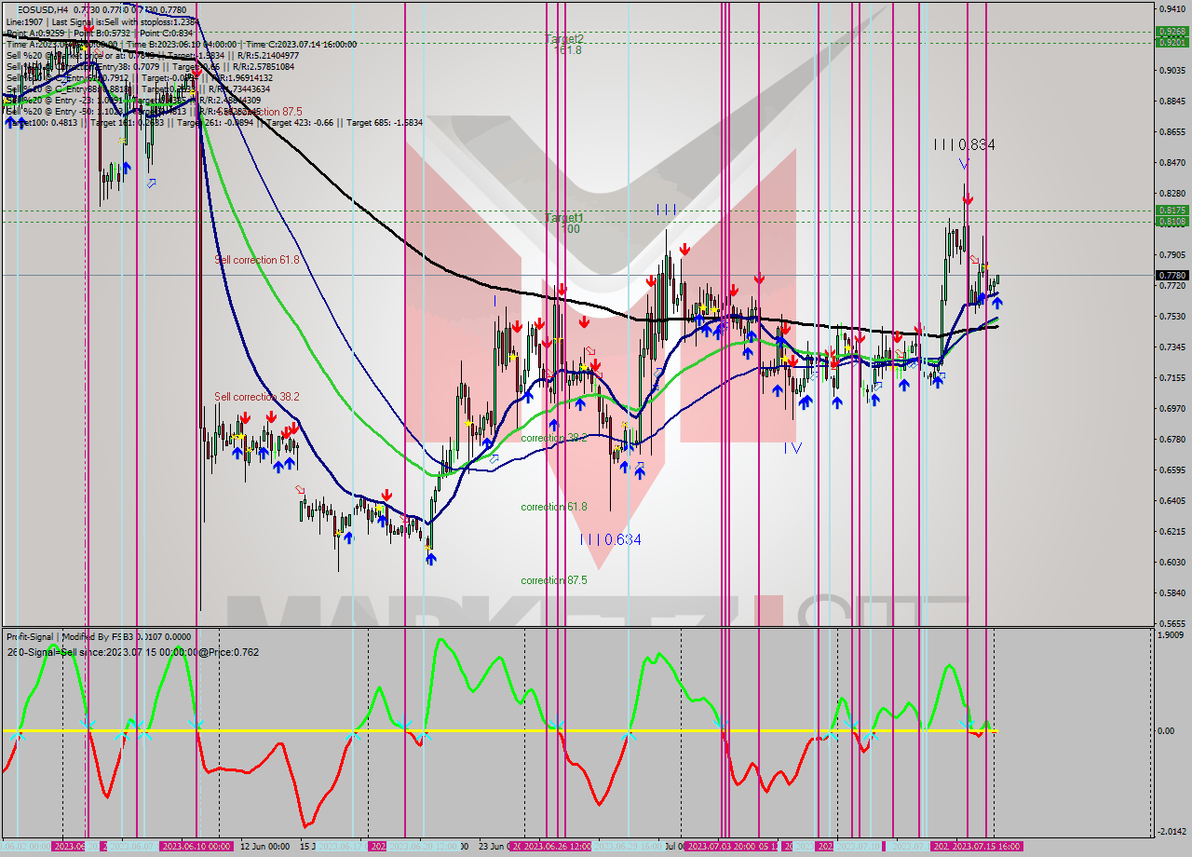Click the green 'correction 61.8' label

[x=553, y=507]
